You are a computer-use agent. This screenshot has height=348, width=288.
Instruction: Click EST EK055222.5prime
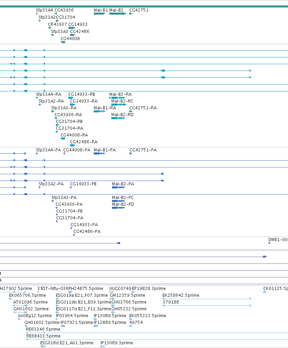(x=148, y=316)
